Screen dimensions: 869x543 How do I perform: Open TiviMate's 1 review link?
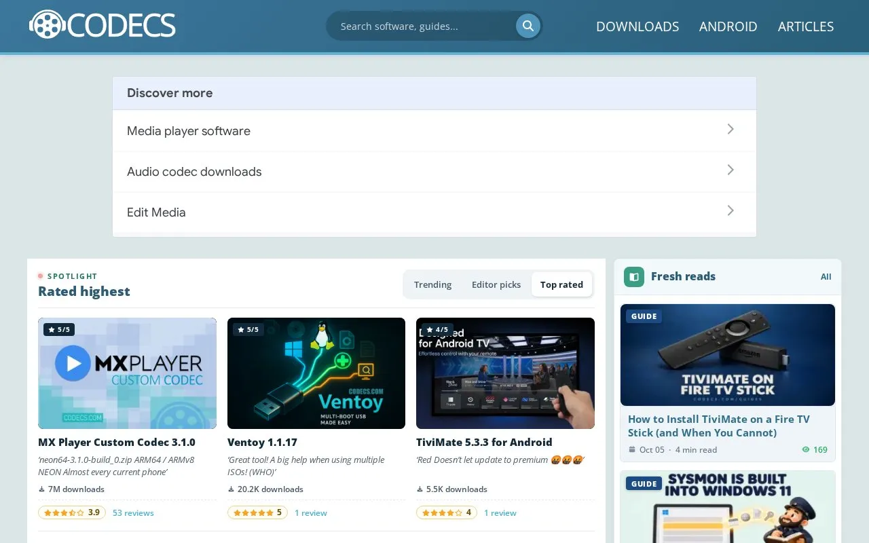coord(500,512)
